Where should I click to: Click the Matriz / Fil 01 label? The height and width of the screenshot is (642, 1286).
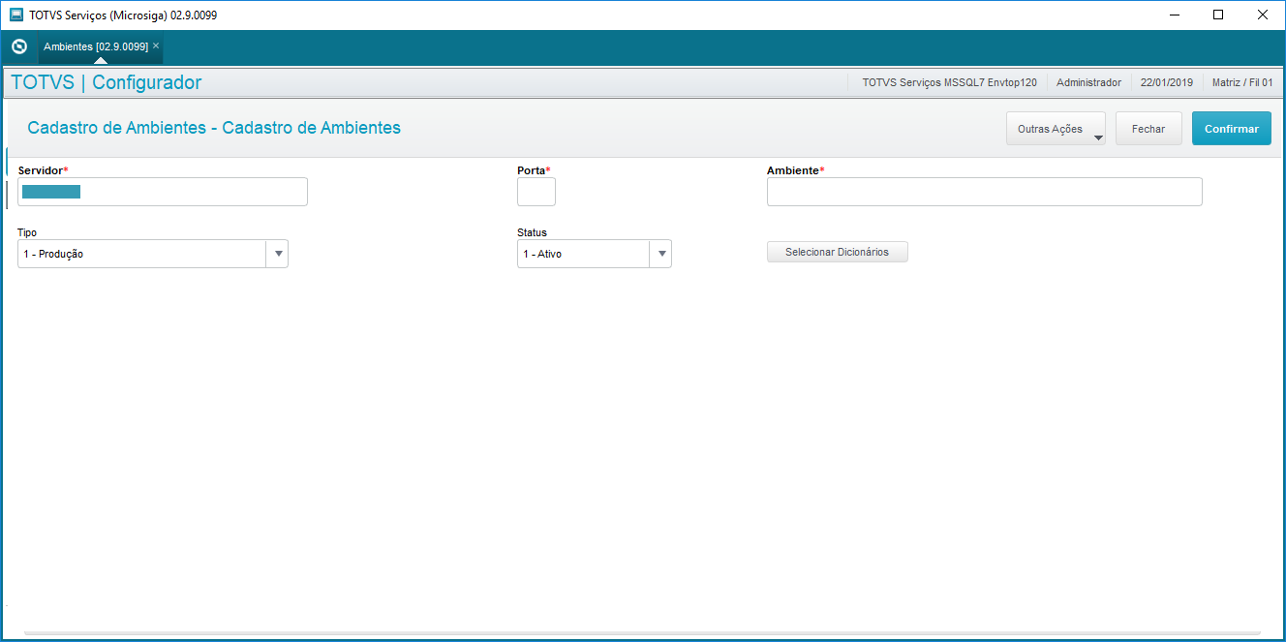[1242, 83]
